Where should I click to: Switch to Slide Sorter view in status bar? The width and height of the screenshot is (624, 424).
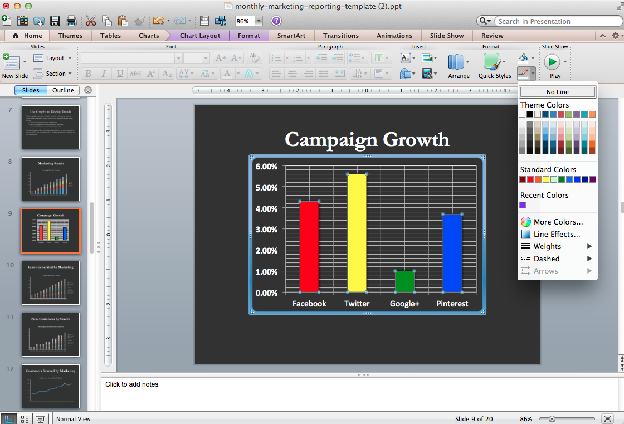pyautogui.click(x=25, y=419)
